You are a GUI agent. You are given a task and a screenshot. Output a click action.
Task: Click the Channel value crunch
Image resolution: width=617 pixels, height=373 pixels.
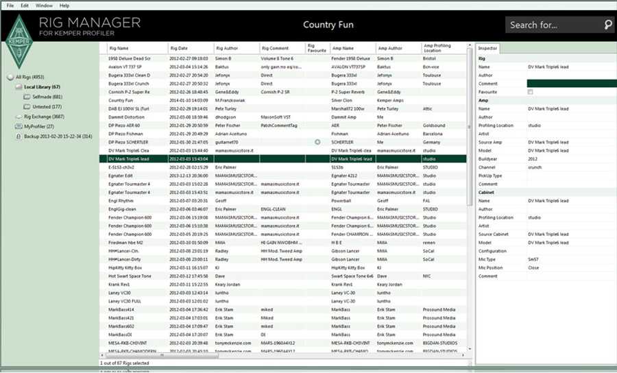[535, 167]
